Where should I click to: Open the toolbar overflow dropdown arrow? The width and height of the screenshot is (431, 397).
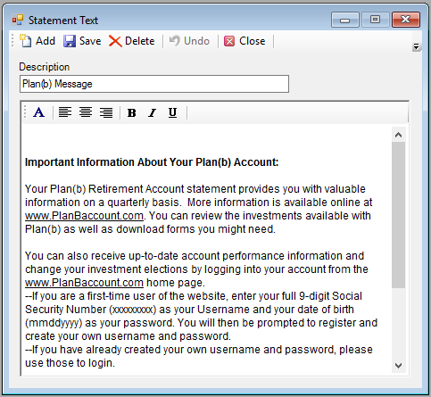pos(416,47)
